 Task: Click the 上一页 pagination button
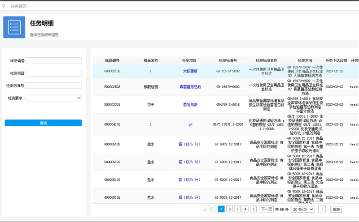tap(208, 209)
